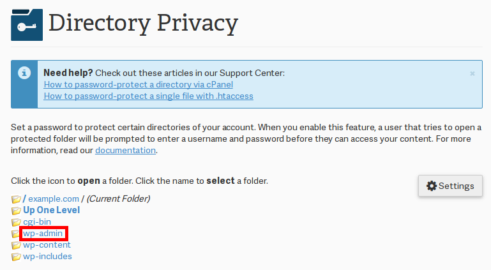Click the info icon in help box
This screenshot has height=270, width=491.
coord(24,73)
